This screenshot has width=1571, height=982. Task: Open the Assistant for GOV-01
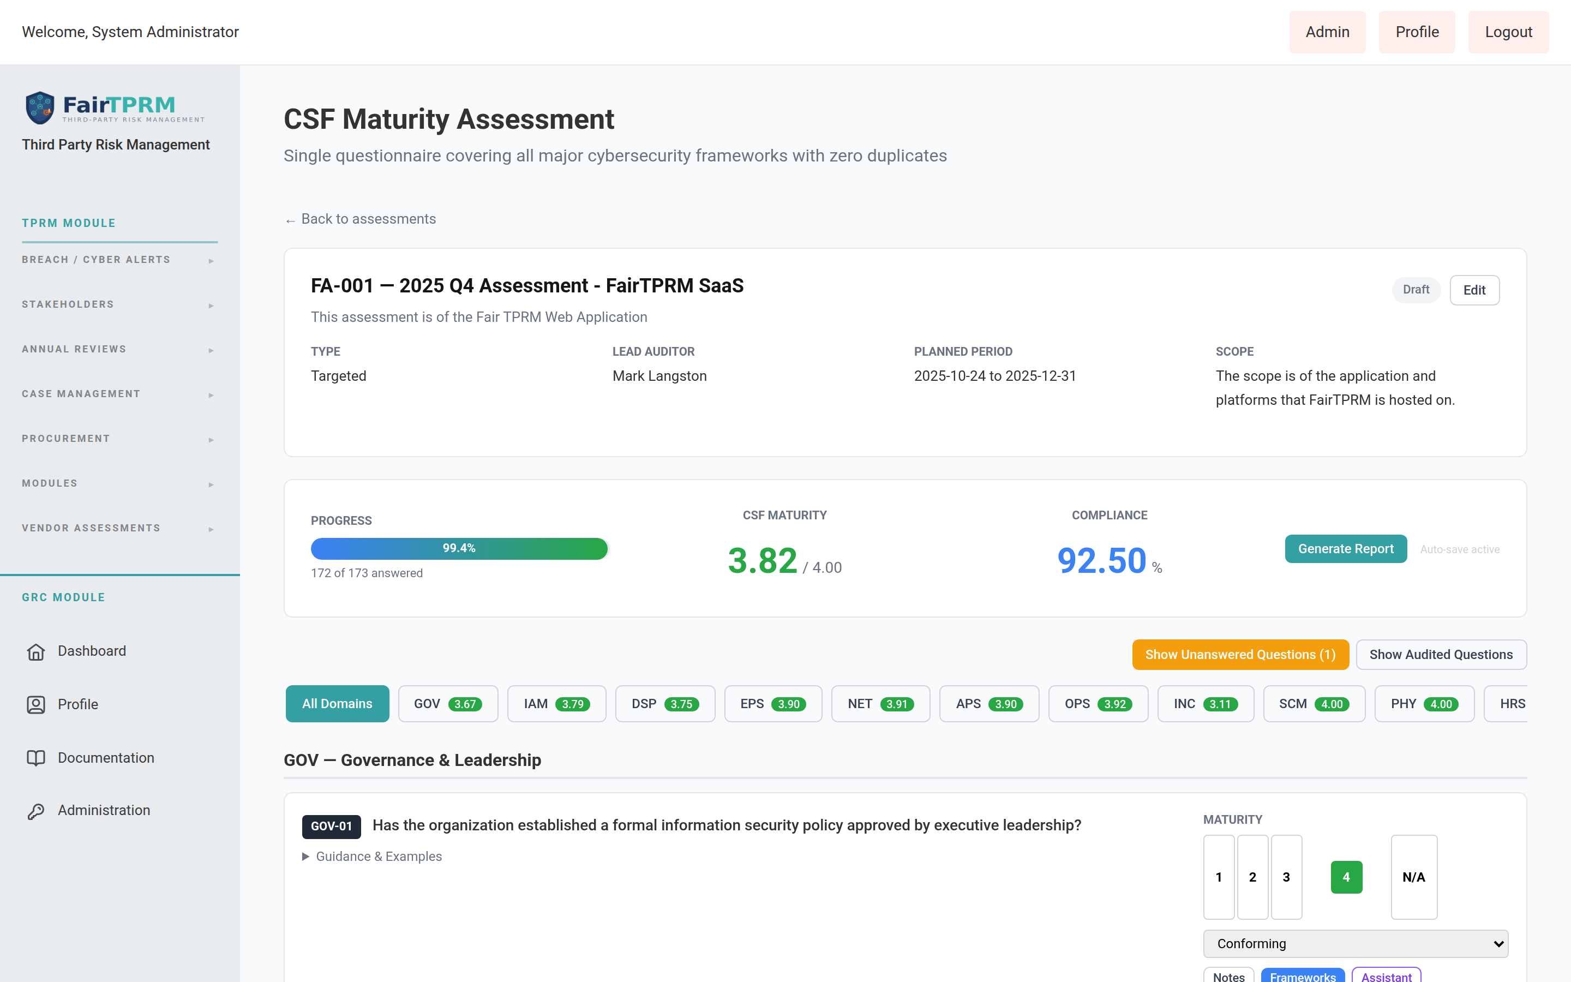1386,976
